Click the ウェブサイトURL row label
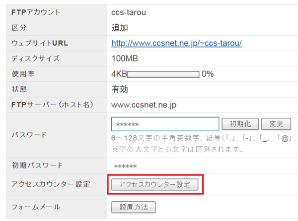Screen dimensions: 298x221 coord(40,43)
